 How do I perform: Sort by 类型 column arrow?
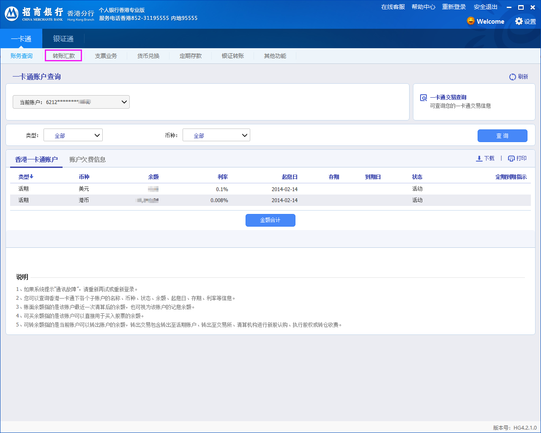coord(32,176)
